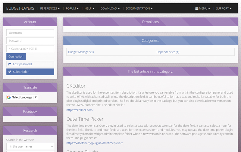
Task: Click the 'Search in the website' label
Action: [20, 140]
